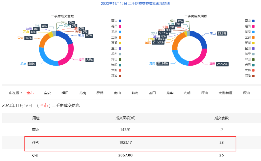Choose the 盐田 district filter tab
The image size is (261, 161).
tap(152, 93)
